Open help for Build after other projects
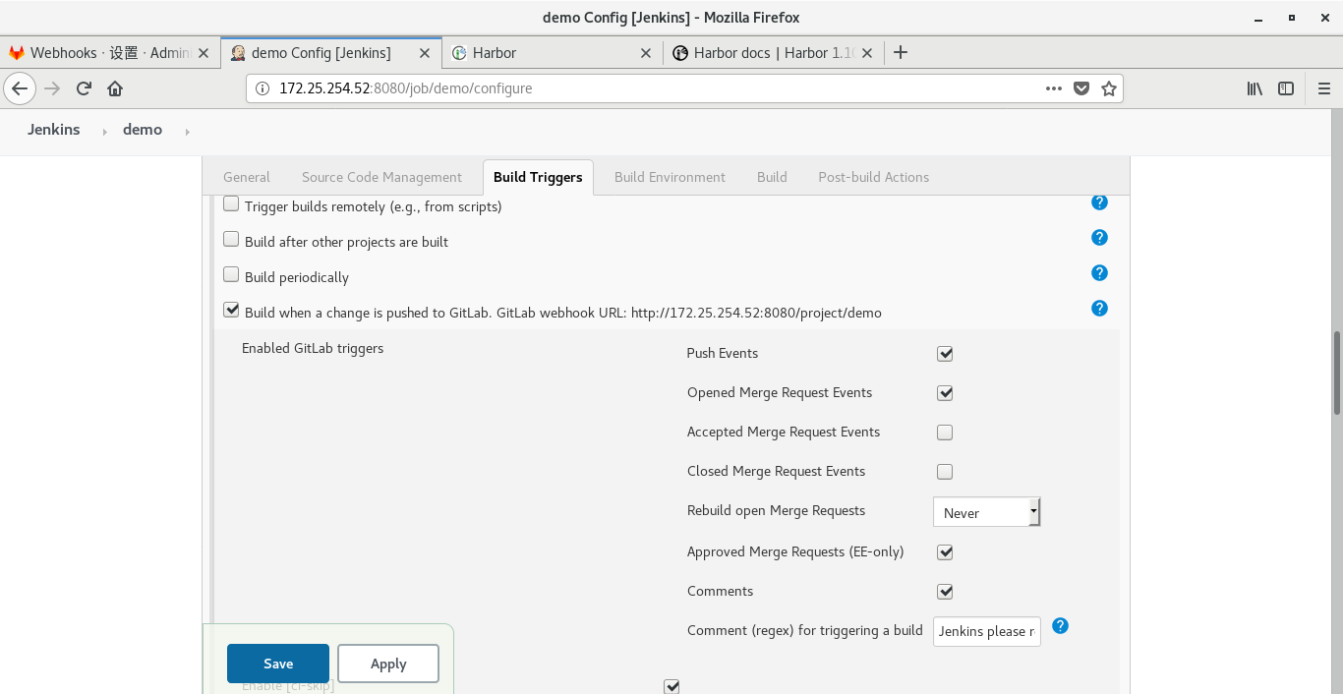The height and width of the screenshot is (694, 1343). [x=1099, y=237]
